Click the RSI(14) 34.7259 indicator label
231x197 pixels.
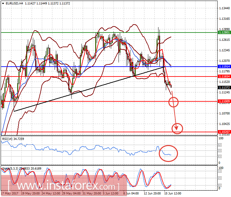(13, 139)
